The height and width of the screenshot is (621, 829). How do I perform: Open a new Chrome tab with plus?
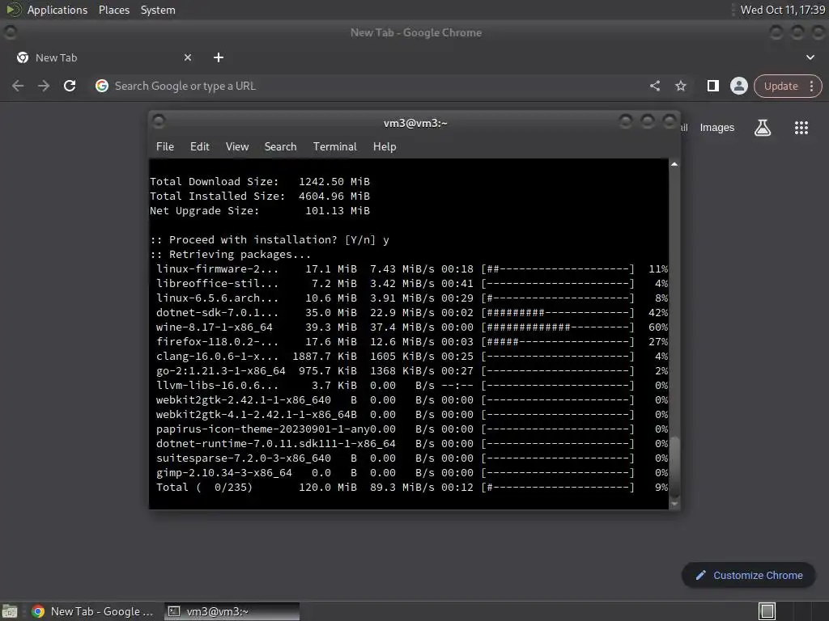219,57
